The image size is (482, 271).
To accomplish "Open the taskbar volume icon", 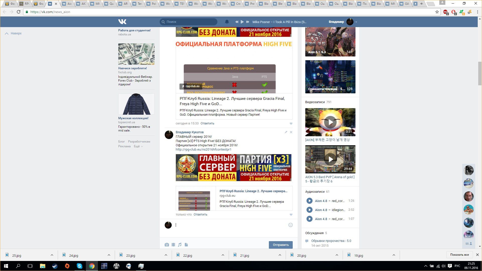I will click(x=444, y=266).
